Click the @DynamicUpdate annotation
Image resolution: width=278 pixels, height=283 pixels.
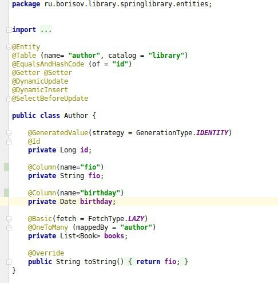coord(40,81)
